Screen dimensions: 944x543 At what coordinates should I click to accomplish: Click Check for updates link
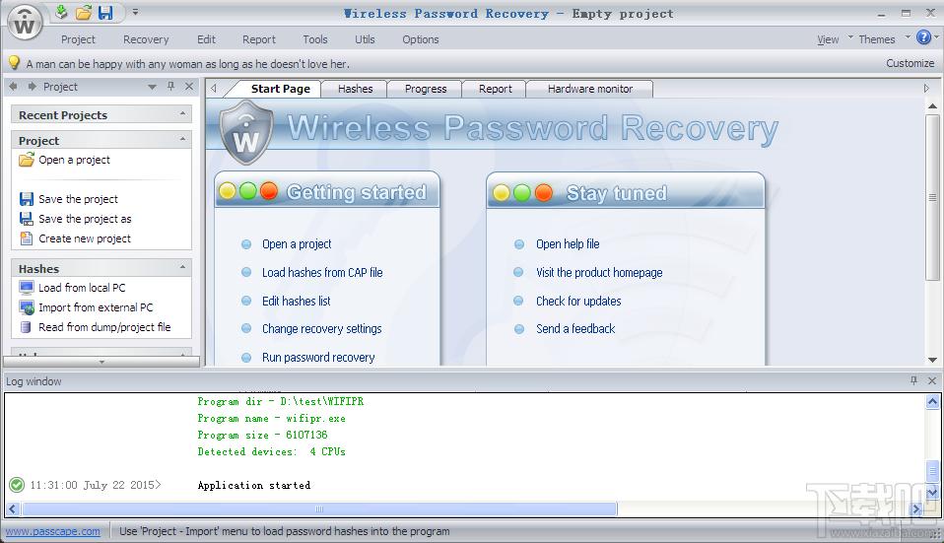(578, 301)
